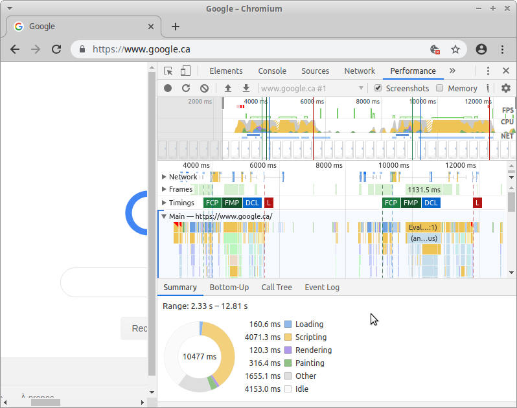
Task: Click the address bar URL field
Action: 259,49
